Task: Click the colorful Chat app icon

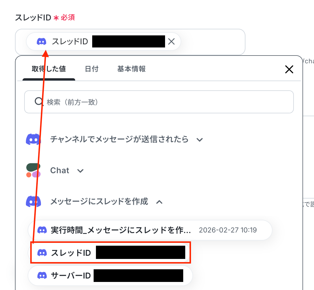Action: (33, 170)
